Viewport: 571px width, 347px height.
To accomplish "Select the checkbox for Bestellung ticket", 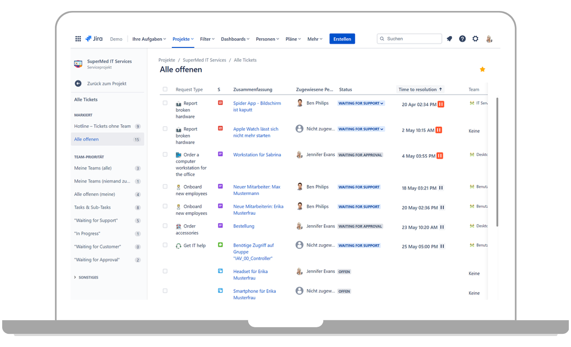I will click(x=165, y=225).
